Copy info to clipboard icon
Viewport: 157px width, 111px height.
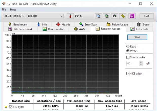[98, 16]
